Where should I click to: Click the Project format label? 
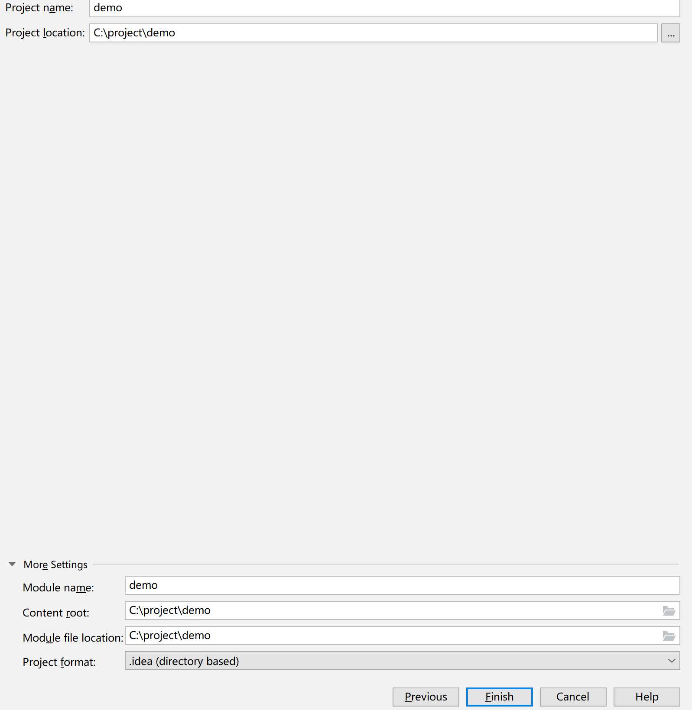click(x=59, y=662)
